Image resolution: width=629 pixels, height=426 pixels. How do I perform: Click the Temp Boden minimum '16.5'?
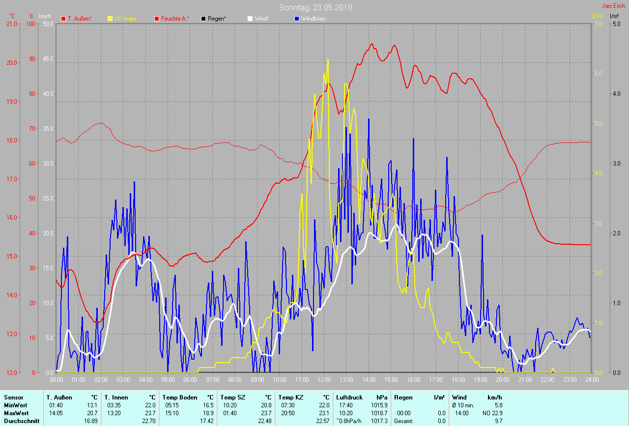209,405
